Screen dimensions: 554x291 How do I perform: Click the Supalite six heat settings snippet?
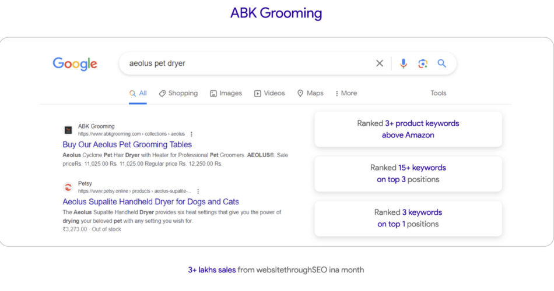[x=171, y=217]
